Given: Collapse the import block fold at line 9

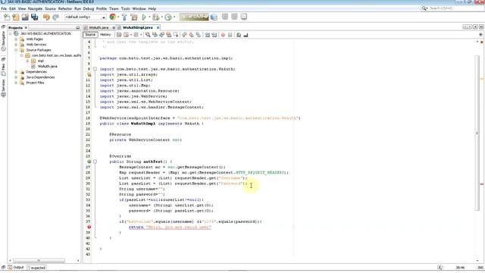Looking at the screenshot, I should pyautogui.click(x=95, y=69).
